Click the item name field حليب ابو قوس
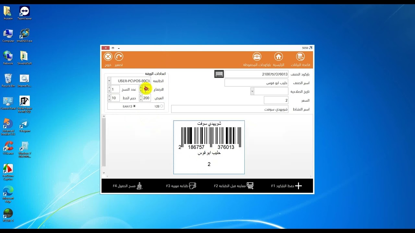 tap(256, 83)
